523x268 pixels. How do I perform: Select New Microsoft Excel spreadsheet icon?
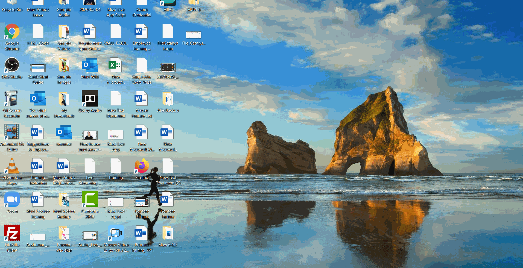click(x=116, y=71)
